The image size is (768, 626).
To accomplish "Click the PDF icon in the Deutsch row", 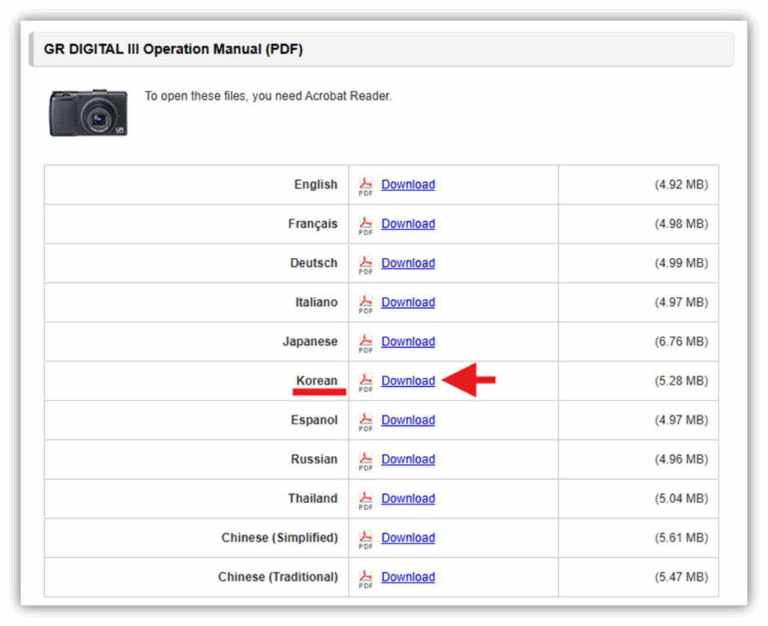I will (x=366, y=264).
